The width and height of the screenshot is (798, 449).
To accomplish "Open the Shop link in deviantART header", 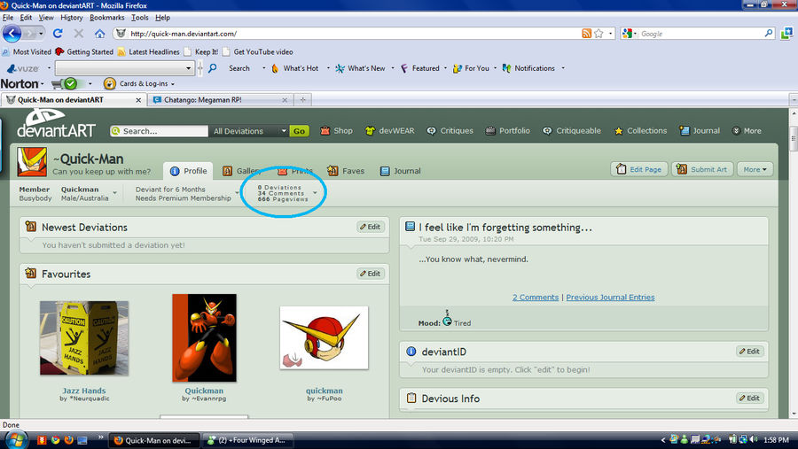I will [336, 131].
